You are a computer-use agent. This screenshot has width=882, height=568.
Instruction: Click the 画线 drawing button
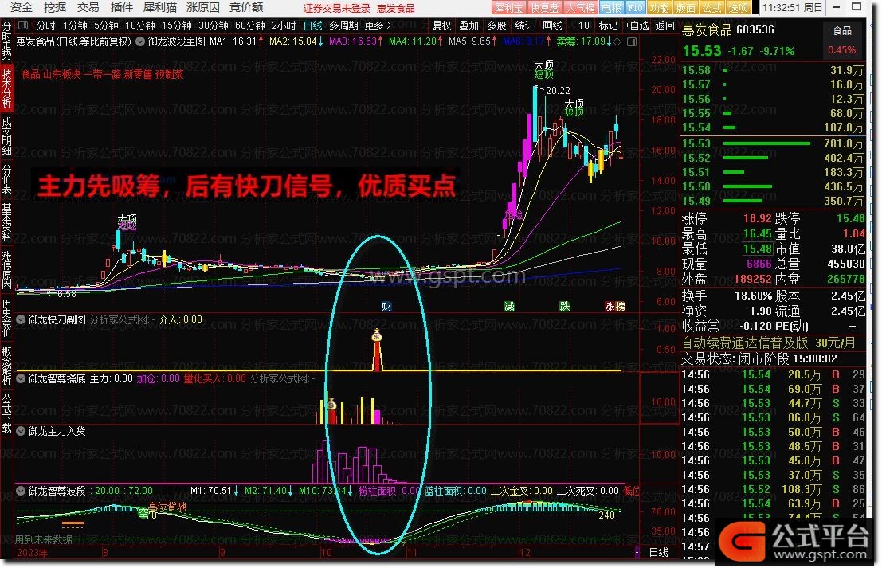tap(552, 25)
